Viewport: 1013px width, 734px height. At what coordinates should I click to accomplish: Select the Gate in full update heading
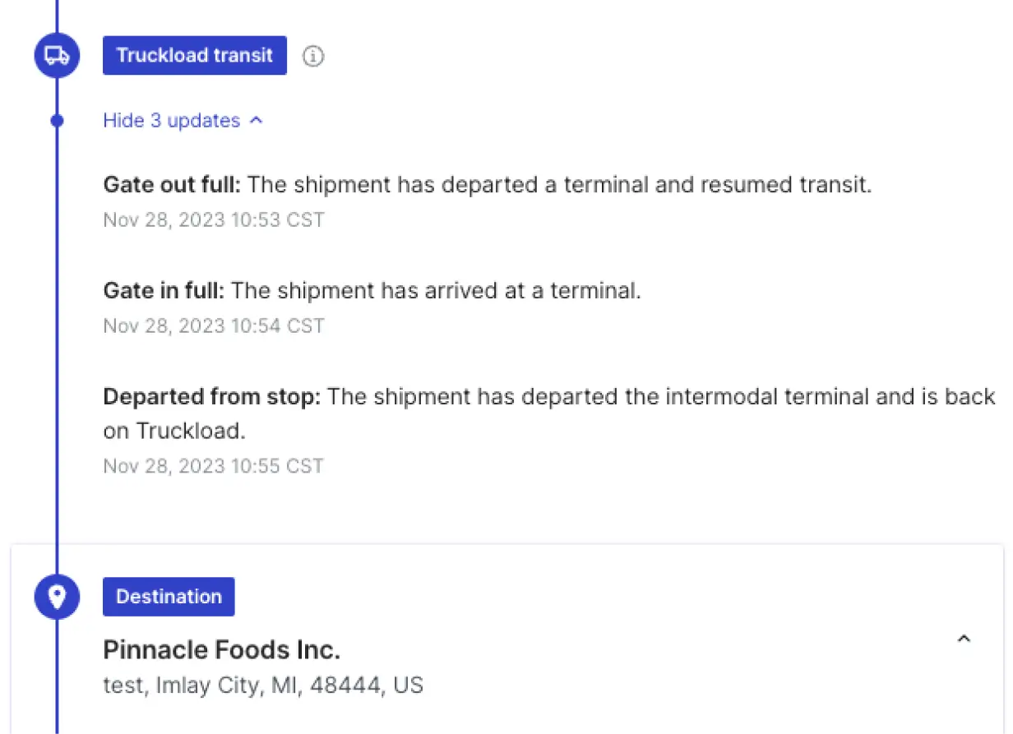(164, 290)
